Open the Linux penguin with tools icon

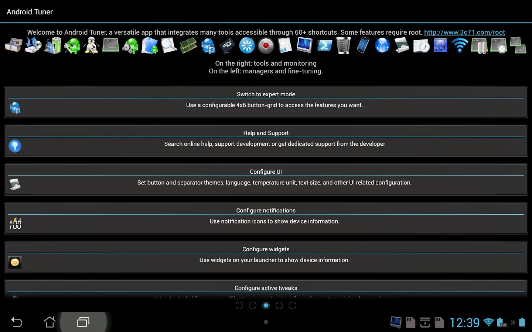point(91,46)
